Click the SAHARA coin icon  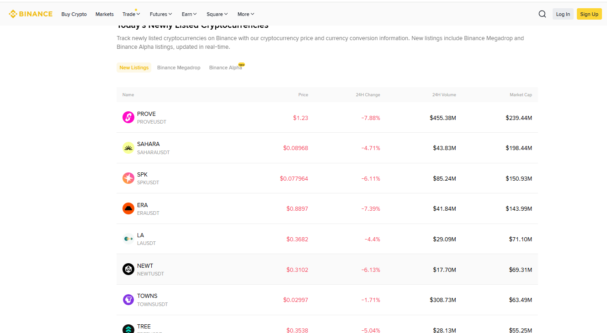click(x=128, y=148)
